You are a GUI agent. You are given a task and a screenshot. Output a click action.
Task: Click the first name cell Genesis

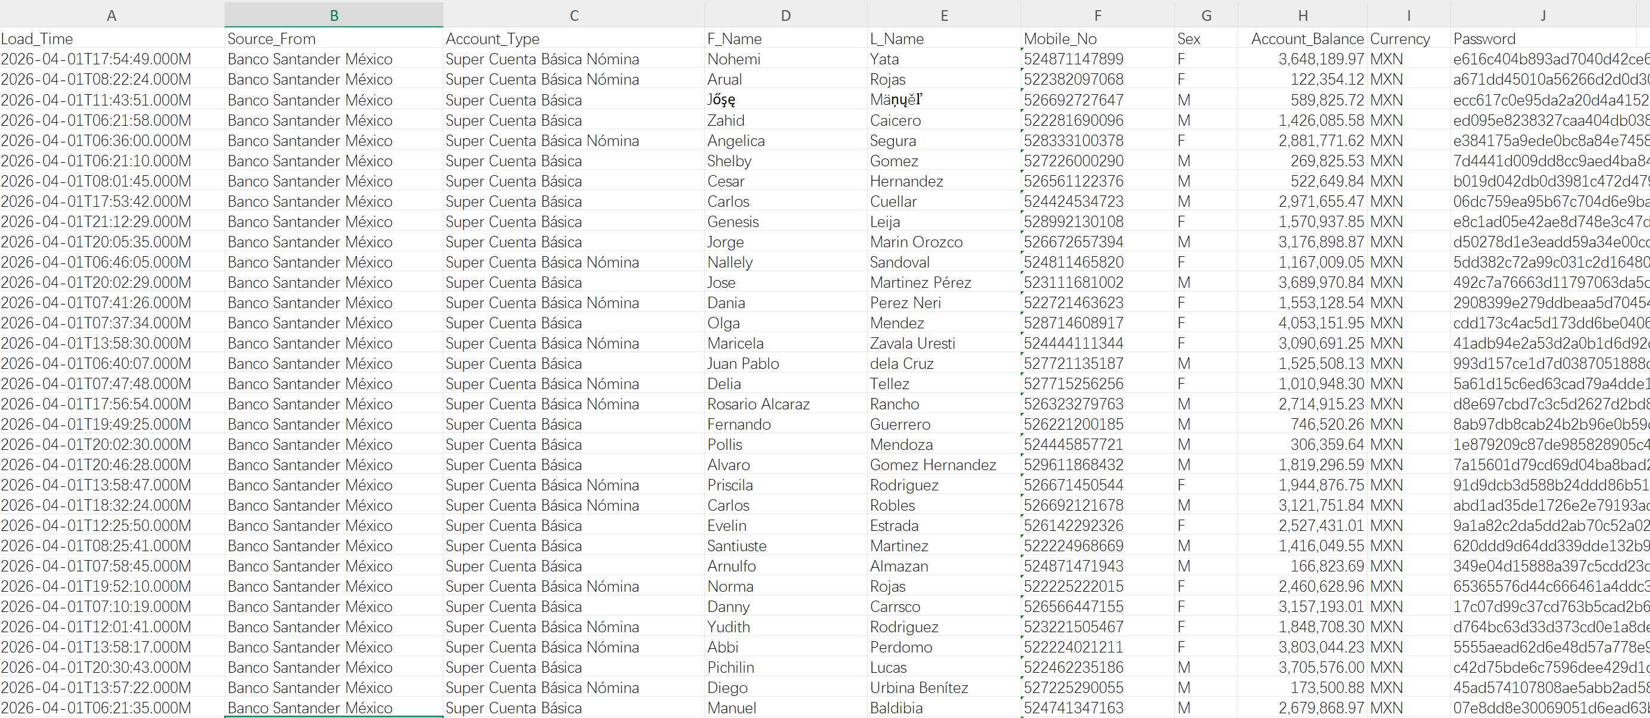(786, 222)
